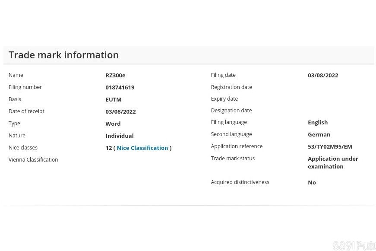Image resolution: width=376 pixels, height=251 pixels.
Task: Select the trade mark name RZ300e
Action: (115, 75)
